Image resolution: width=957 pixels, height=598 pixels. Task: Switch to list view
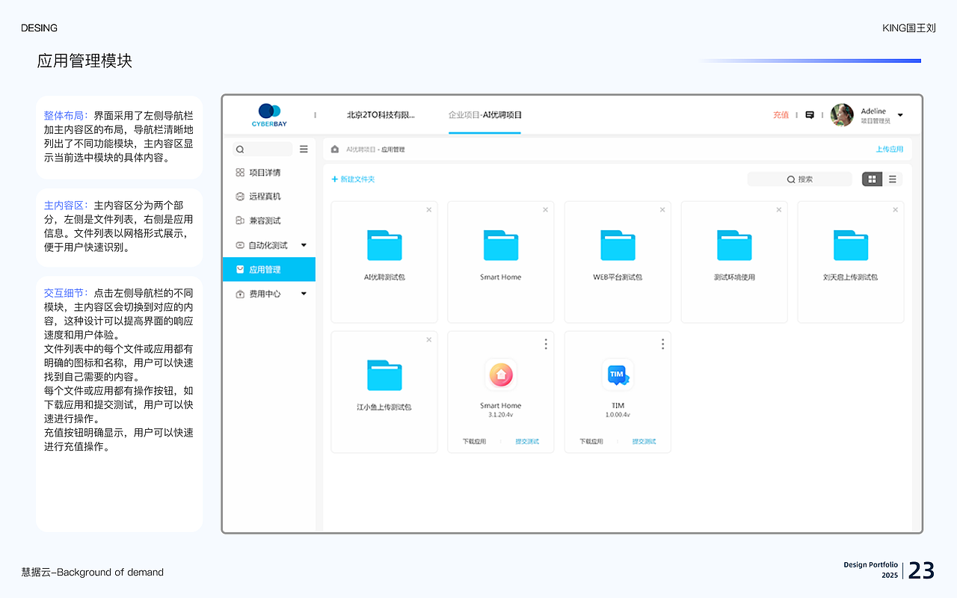click(x=892, y=179)
